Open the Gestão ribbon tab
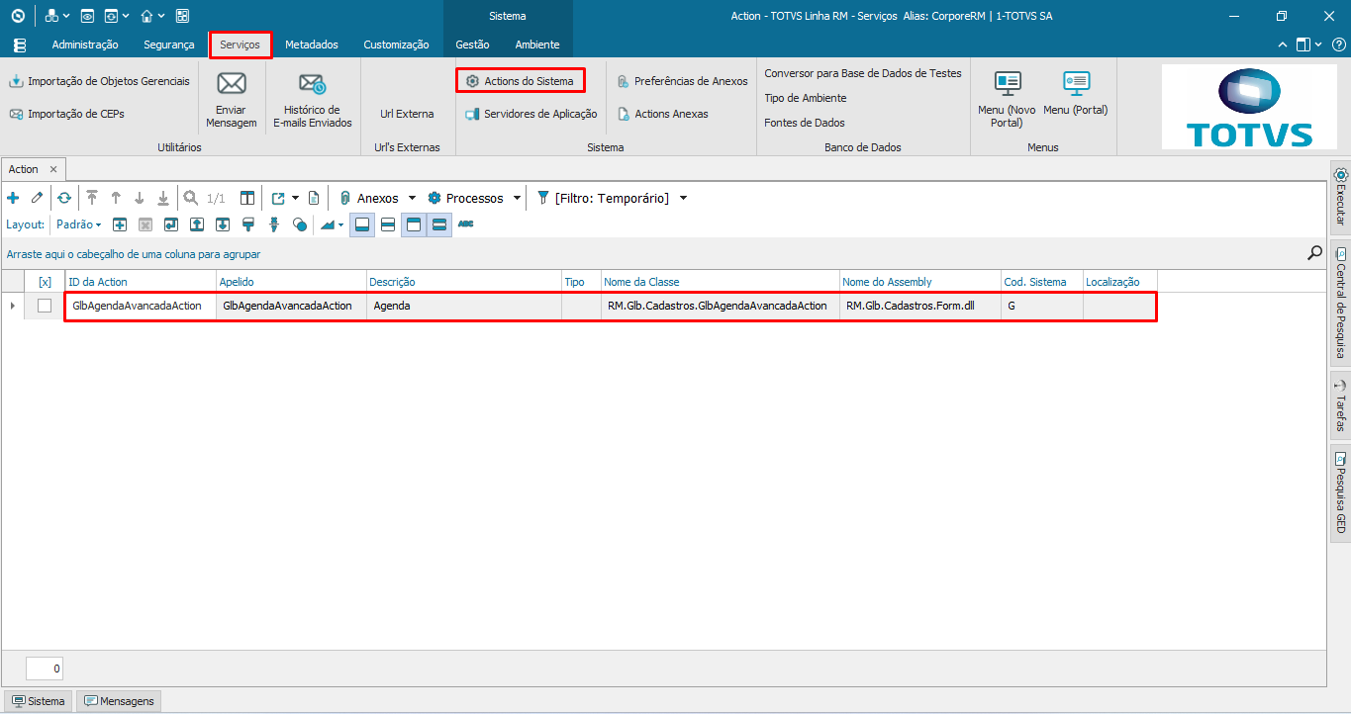Image resolution: width=1351 pixels, height=714 pixels. point(472,45)
